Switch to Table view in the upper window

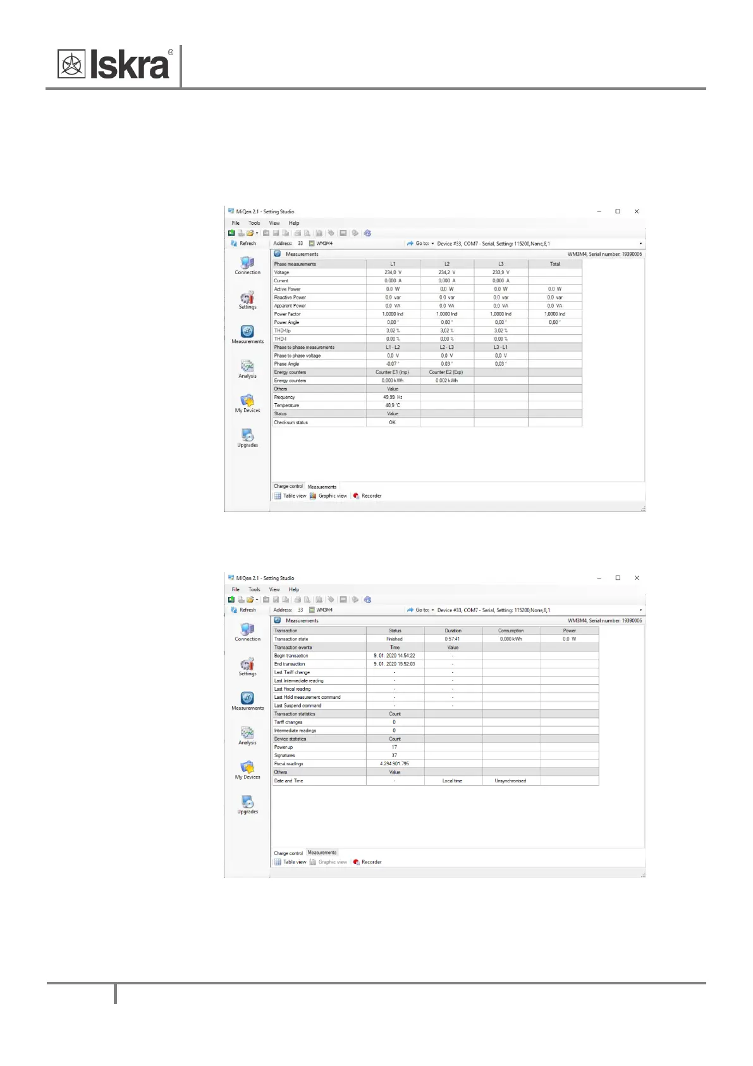point(290,496)
